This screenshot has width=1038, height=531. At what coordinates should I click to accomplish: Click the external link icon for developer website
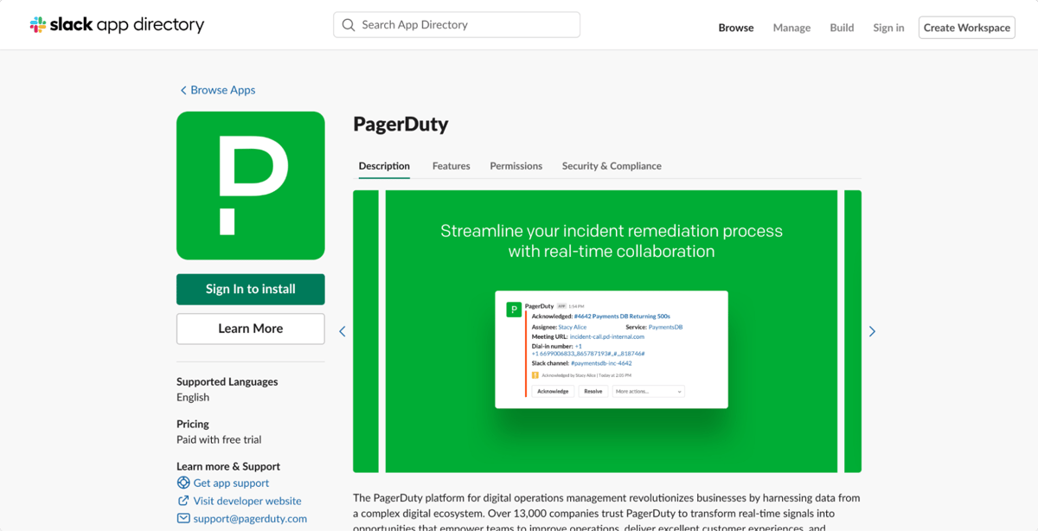click(x=183, y=501)
